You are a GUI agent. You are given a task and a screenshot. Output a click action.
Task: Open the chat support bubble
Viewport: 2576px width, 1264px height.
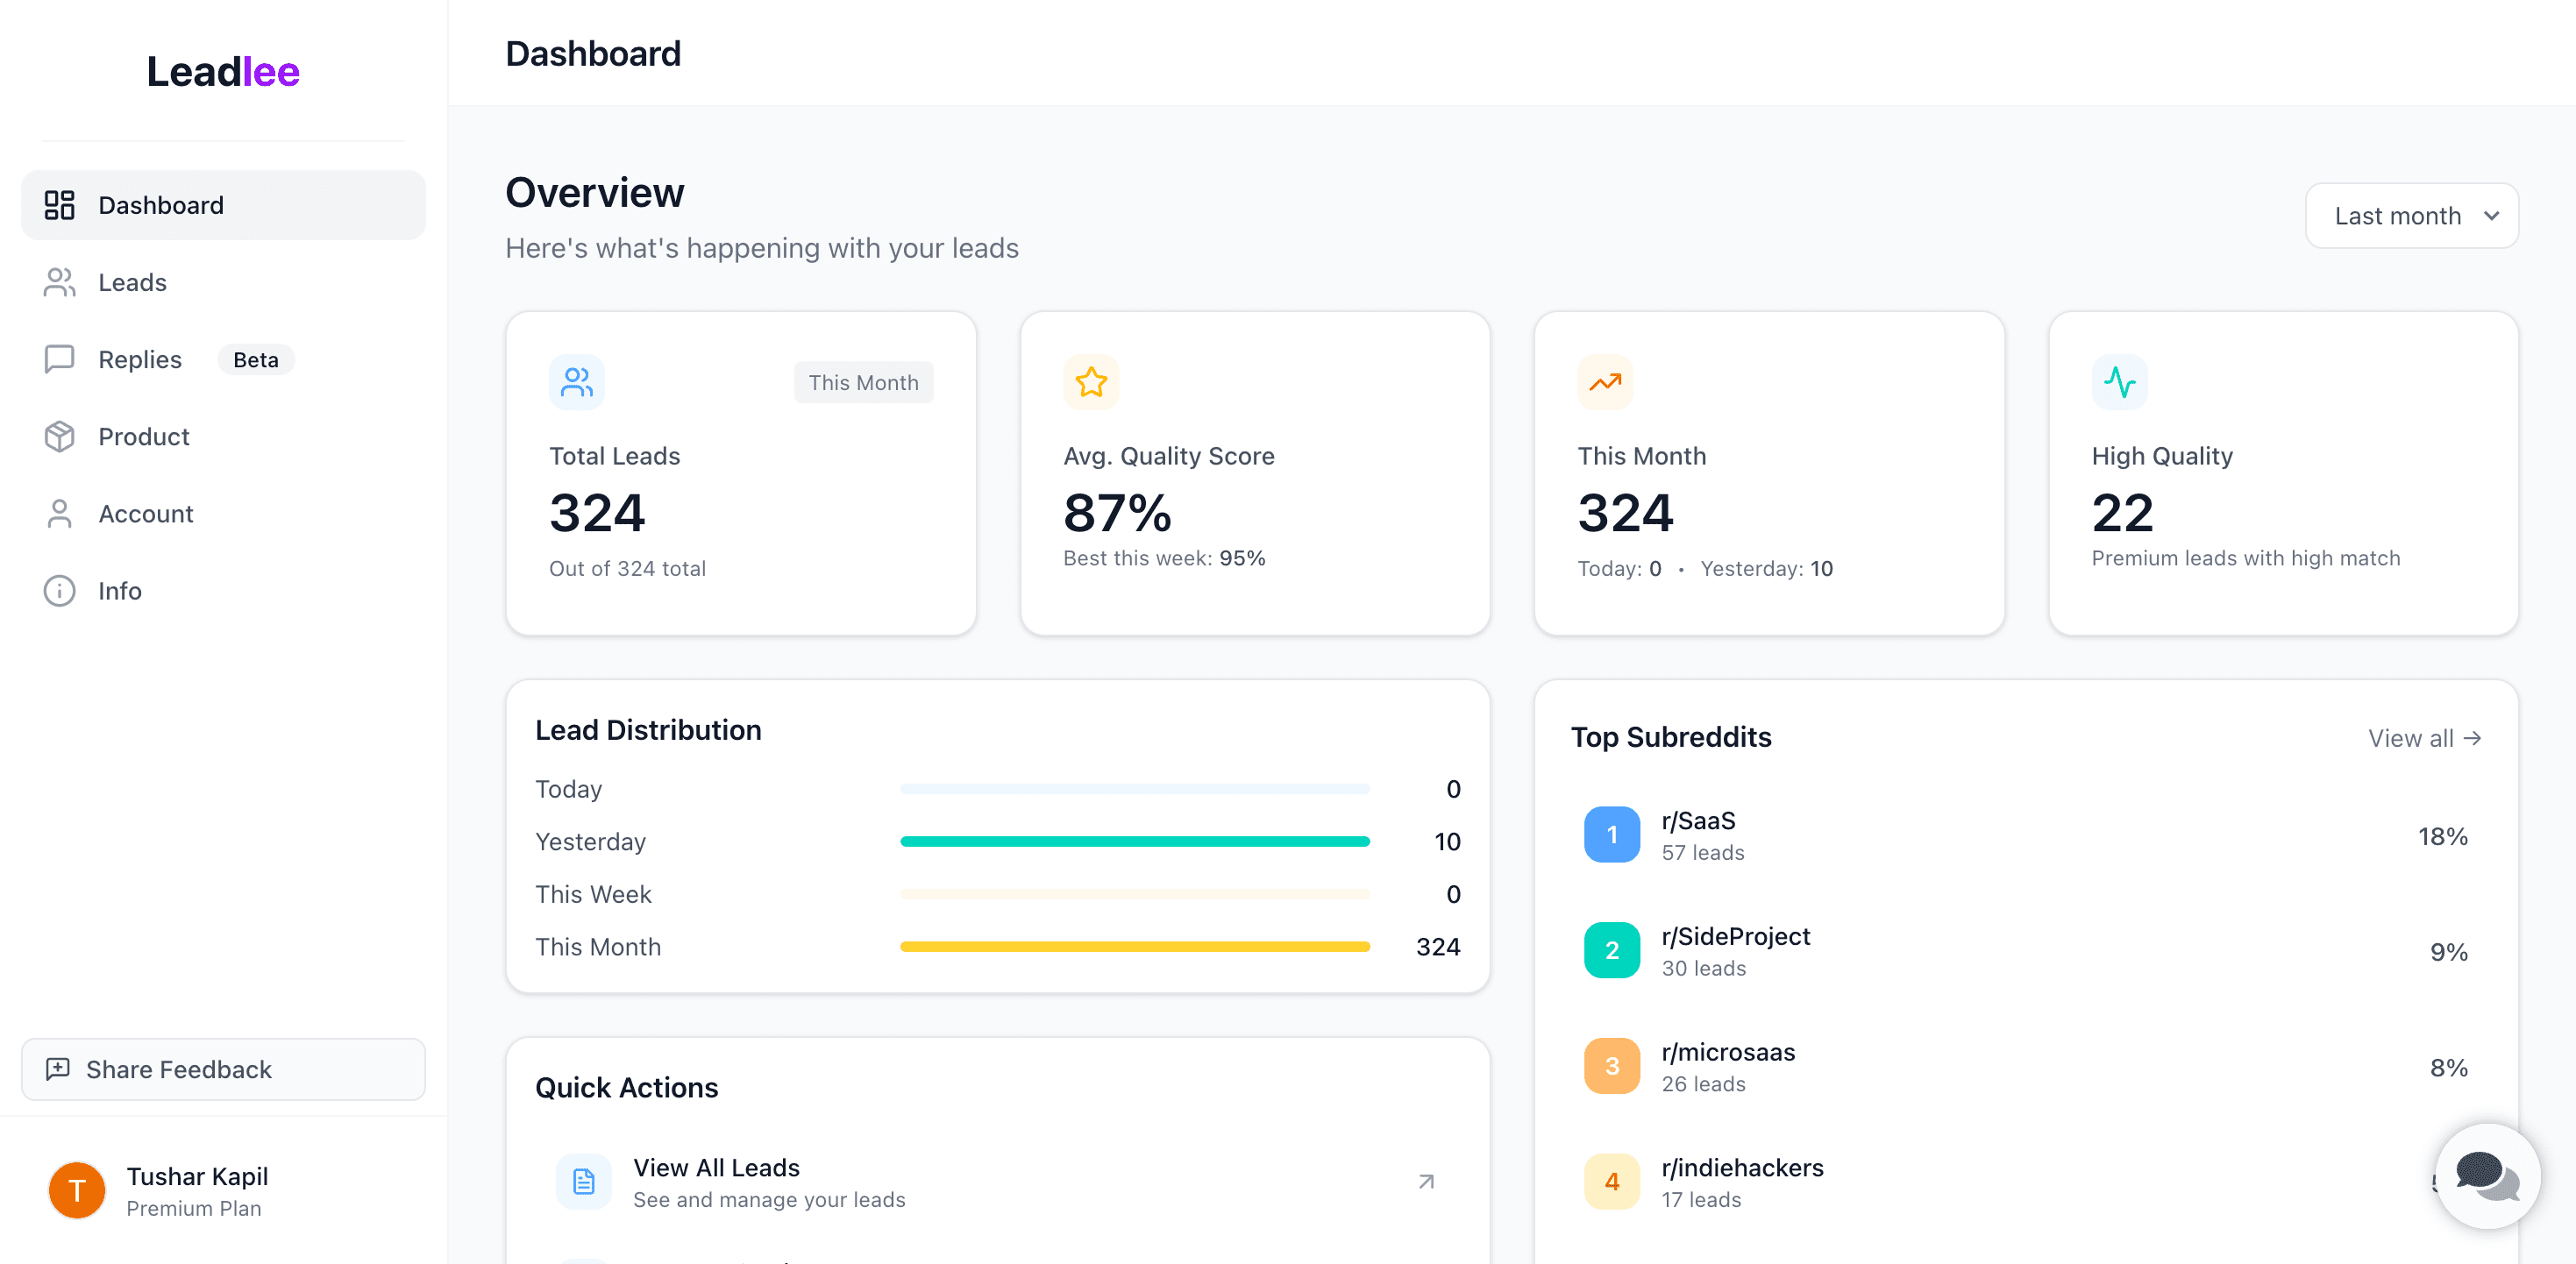pos(2488,1176)
